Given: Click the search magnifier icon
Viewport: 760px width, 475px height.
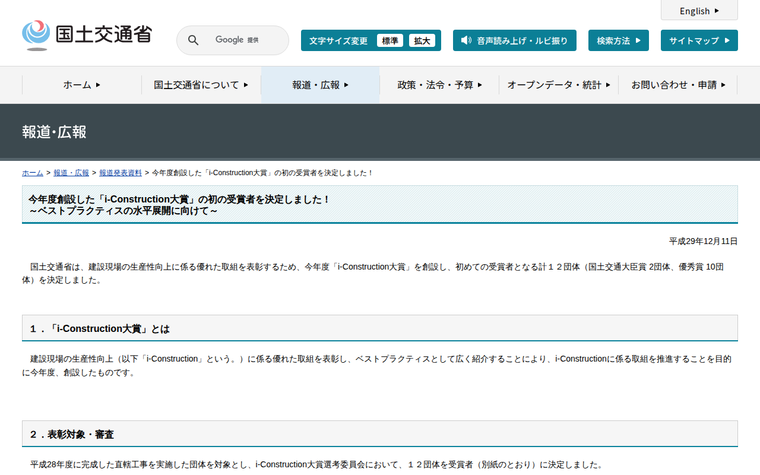Looking at the screenshot, I should [x=193, y=40].
